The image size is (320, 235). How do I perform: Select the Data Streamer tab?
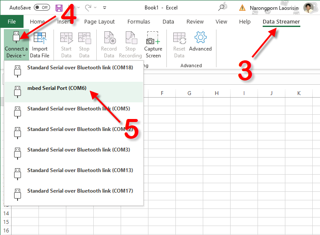(x=281, y=22)
